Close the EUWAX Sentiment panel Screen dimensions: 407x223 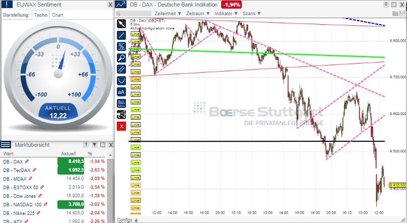click(110, 5)
